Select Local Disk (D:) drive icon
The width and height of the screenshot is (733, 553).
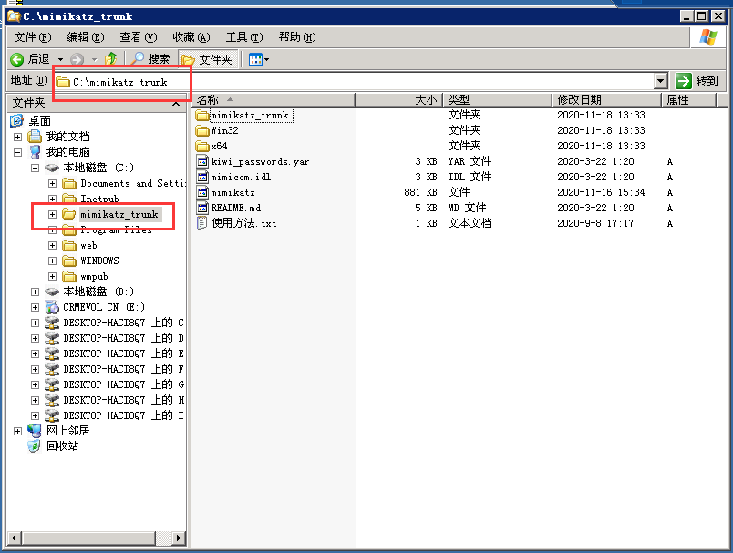(x=52, y=292)
